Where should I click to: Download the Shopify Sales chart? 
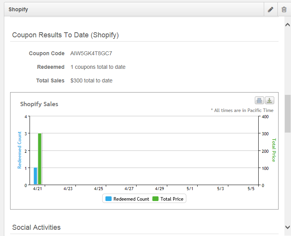click(x=270, y=100)
